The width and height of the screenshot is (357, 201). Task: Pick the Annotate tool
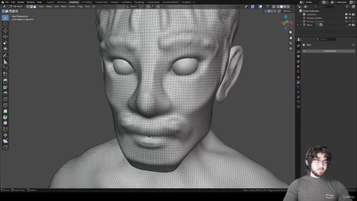click(x=5, y=55)
